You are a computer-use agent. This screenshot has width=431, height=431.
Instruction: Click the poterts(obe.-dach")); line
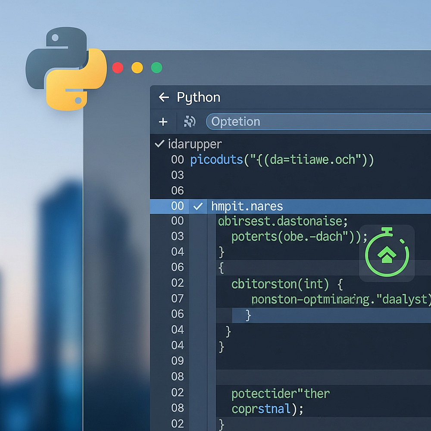tap(299, 237)
